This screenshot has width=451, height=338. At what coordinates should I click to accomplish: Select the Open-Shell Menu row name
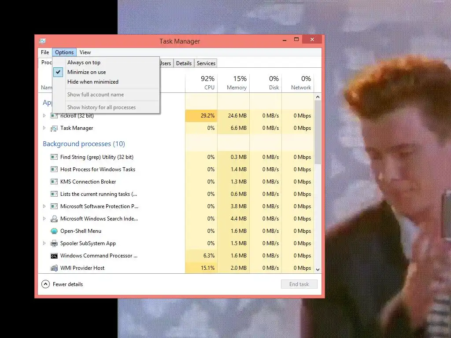tap(81, 231)
